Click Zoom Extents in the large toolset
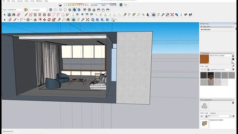Image resolution: width=238 pixels, height=134 pixels. tap(172, 15)
